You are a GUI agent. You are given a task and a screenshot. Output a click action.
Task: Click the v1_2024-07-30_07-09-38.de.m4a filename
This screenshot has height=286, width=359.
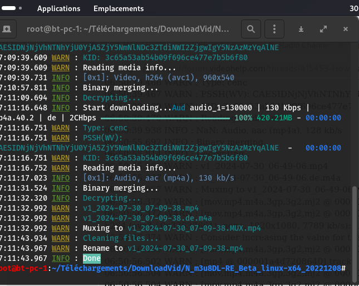pyautogui.click(x=147, y=218)
